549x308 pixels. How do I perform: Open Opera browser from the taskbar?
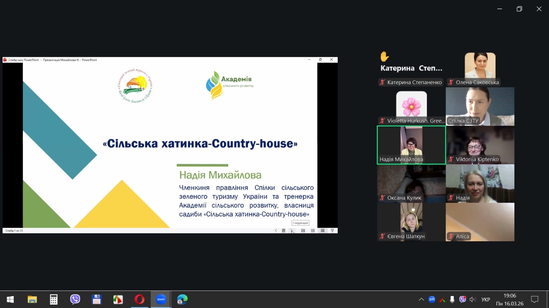pyautogui.click(x=139, y=299)
